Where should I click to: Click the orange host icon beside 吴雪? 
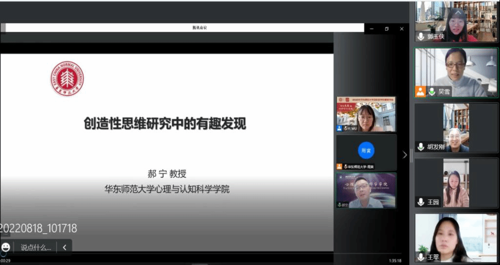coord(420,91)
